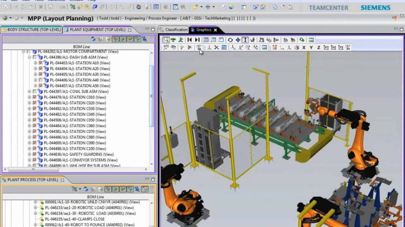This screenshot has height=227, width=405.
Task: Click the Y axis view button
Action: point(311,48)
